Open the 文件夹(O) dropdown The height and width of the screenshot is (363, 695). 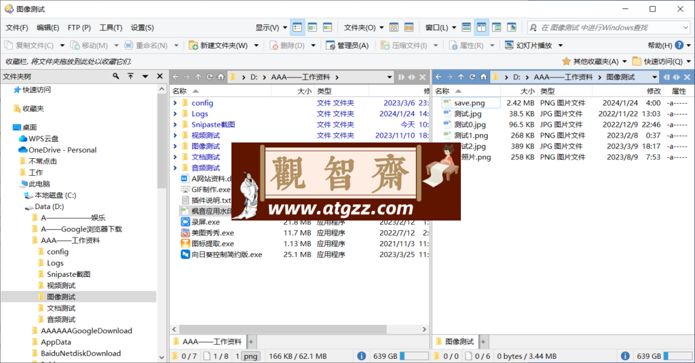(x=364, y=28)
